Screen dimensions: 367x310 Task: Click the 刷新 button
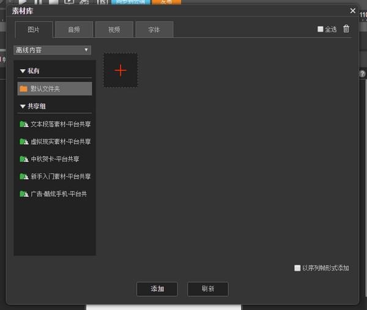[208, 289]
